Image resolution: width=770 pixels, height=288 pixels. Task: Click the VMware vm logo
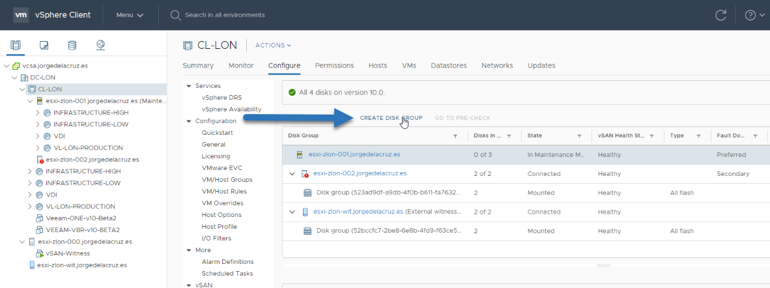pyautogui.click(x=21, y=15)
